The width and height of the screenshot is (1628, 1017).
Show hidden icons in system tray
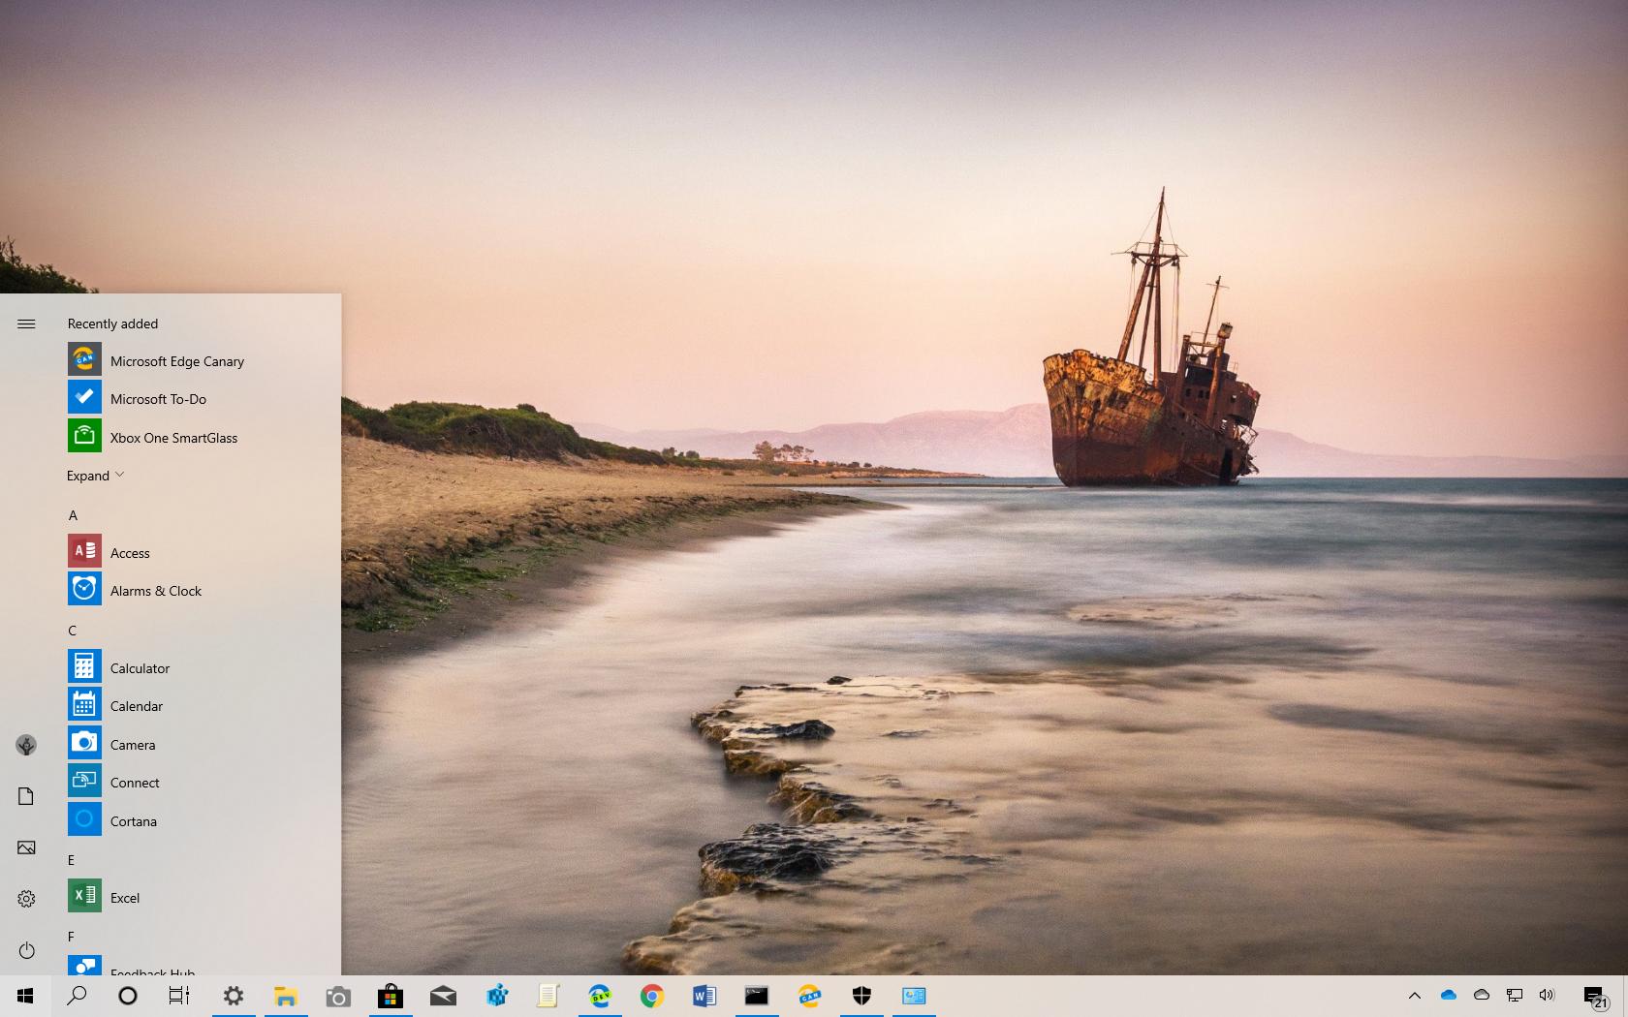[1415, 996]
